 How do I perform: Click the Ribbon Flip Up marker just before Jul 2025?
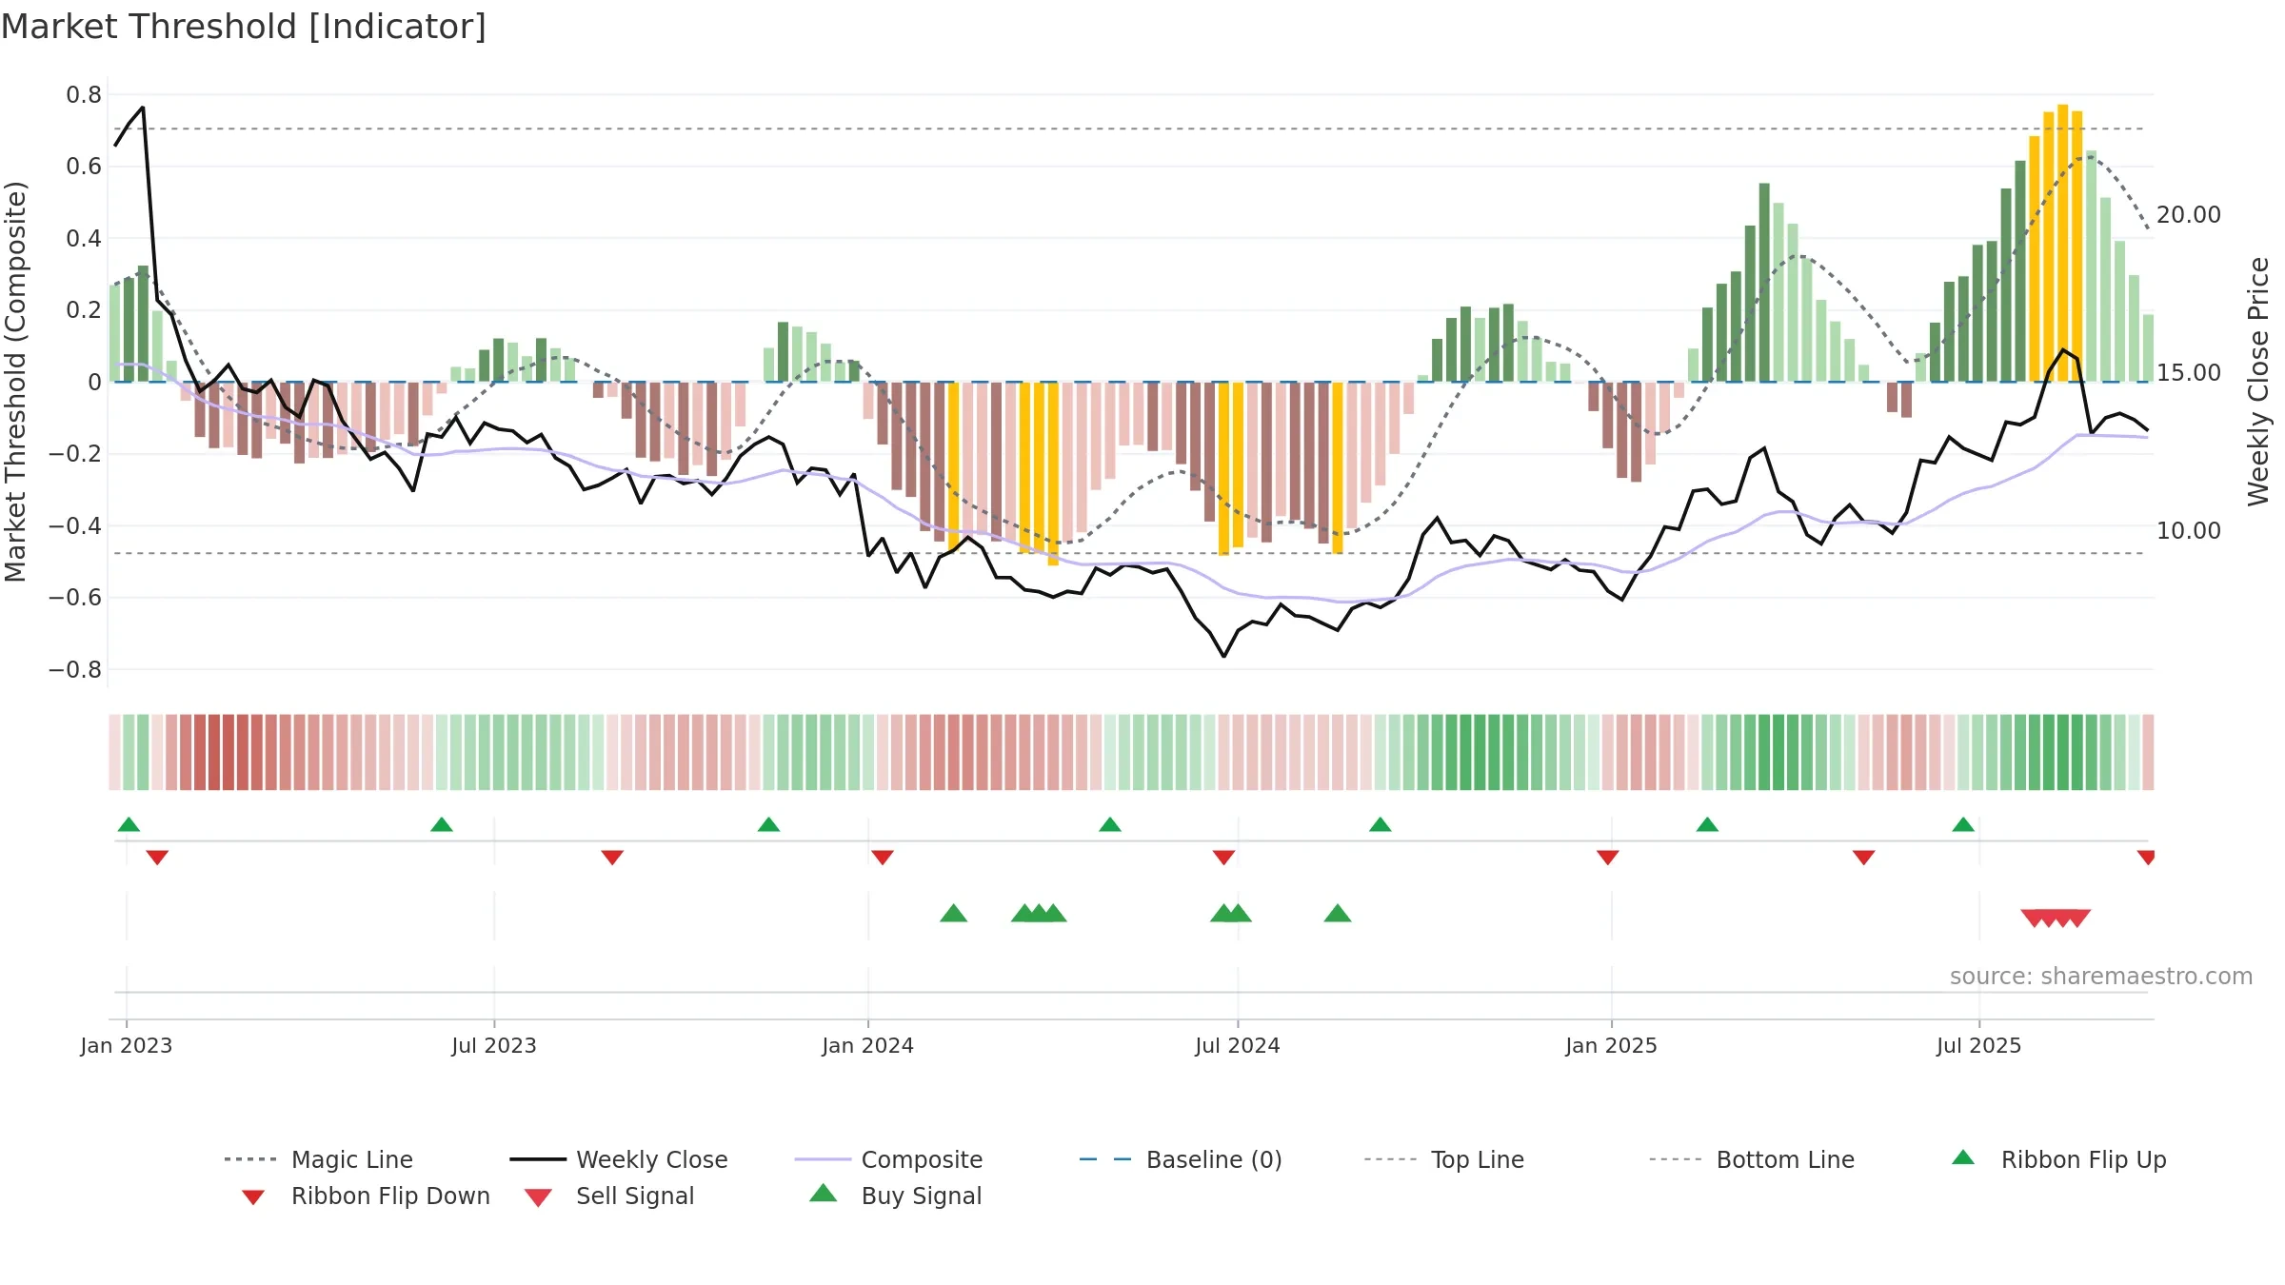coord(1963,824)
